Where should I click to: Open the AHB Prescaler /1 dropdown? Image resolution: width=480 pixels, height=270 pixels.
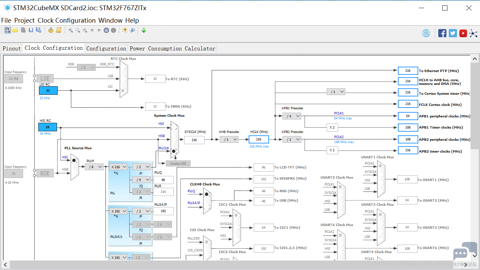click(x=229, y=139)
